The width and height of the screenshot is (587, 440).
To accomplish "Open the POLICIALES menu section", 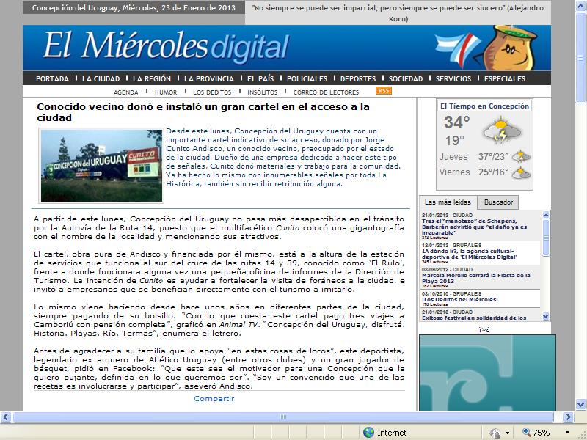I will click(307, 78).
